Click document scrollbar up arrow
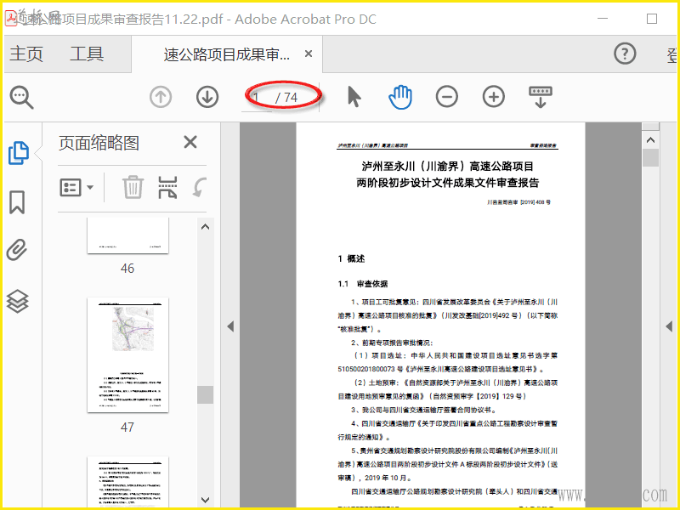Screen dimensions: 680x510 (650, 140)
